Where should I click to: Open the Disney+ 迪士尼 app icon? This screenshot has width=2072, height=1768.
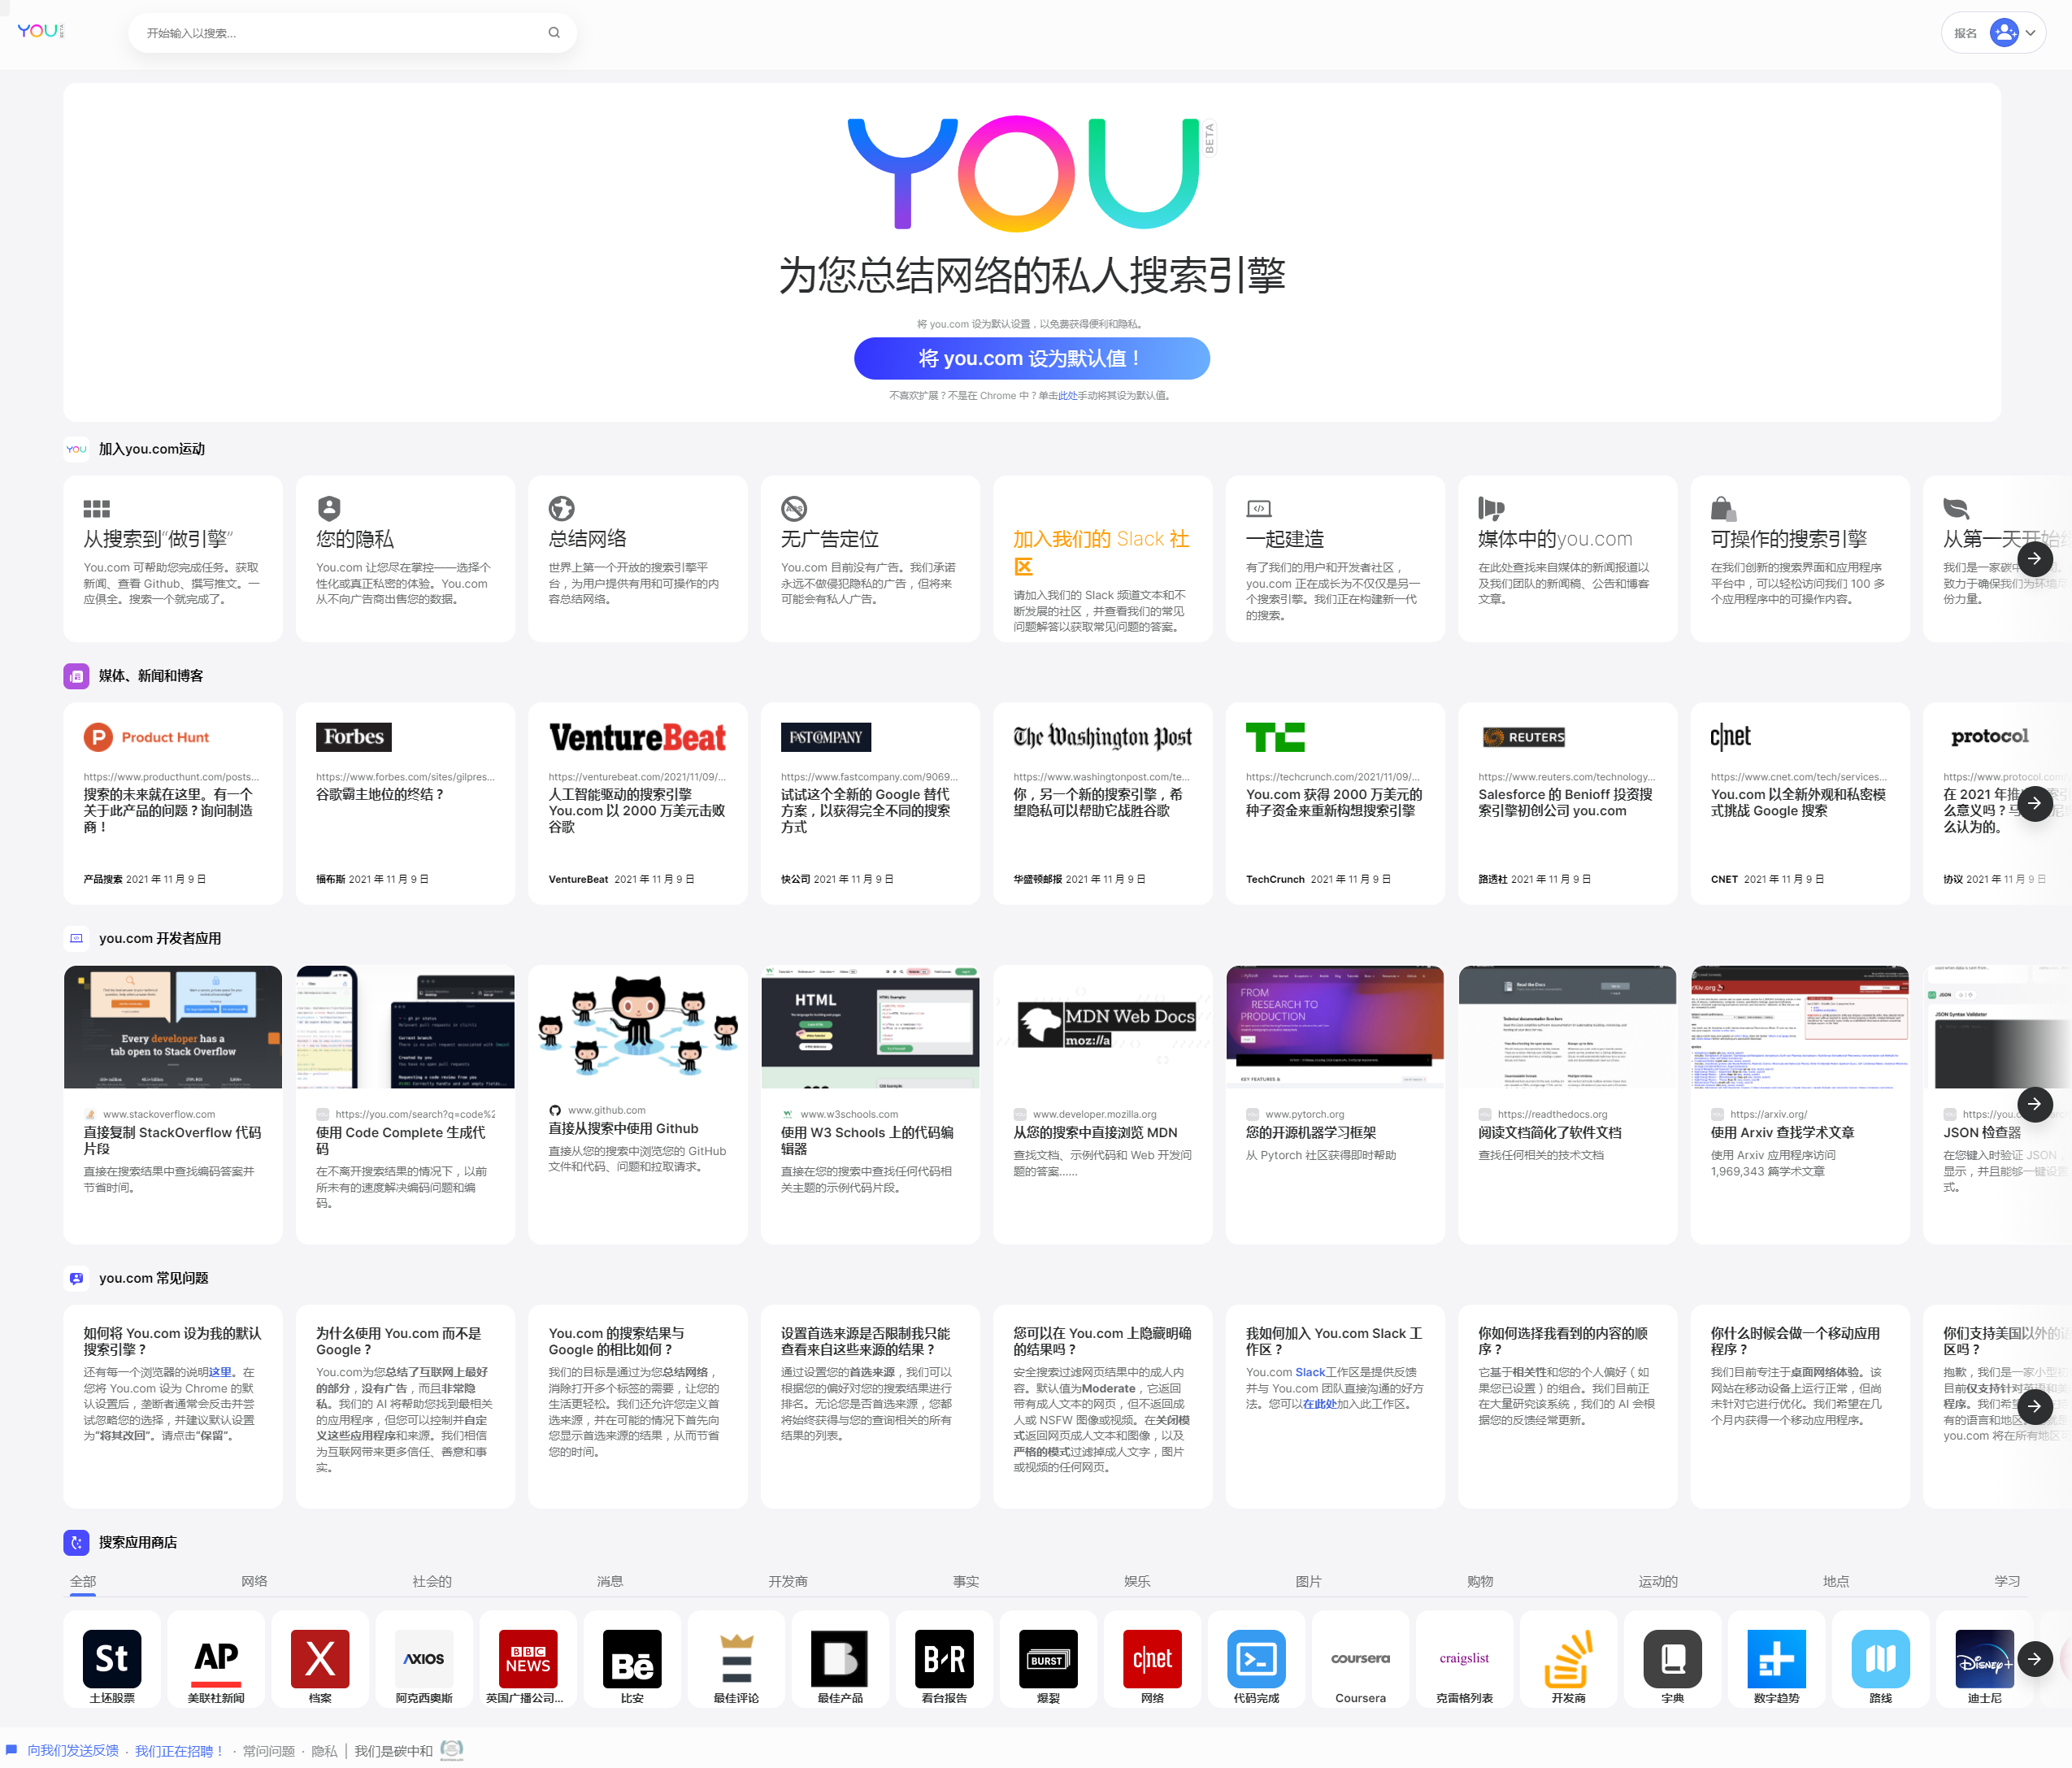[1984, 1658]
